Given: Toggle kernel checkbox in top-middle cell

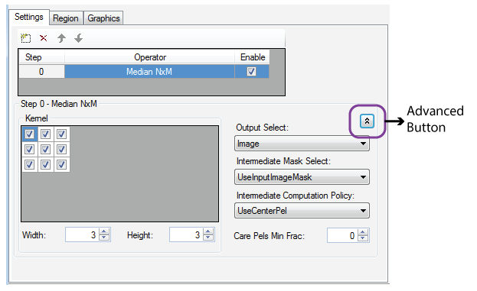Looking at the screenshot, I should [x=45, y=134].
